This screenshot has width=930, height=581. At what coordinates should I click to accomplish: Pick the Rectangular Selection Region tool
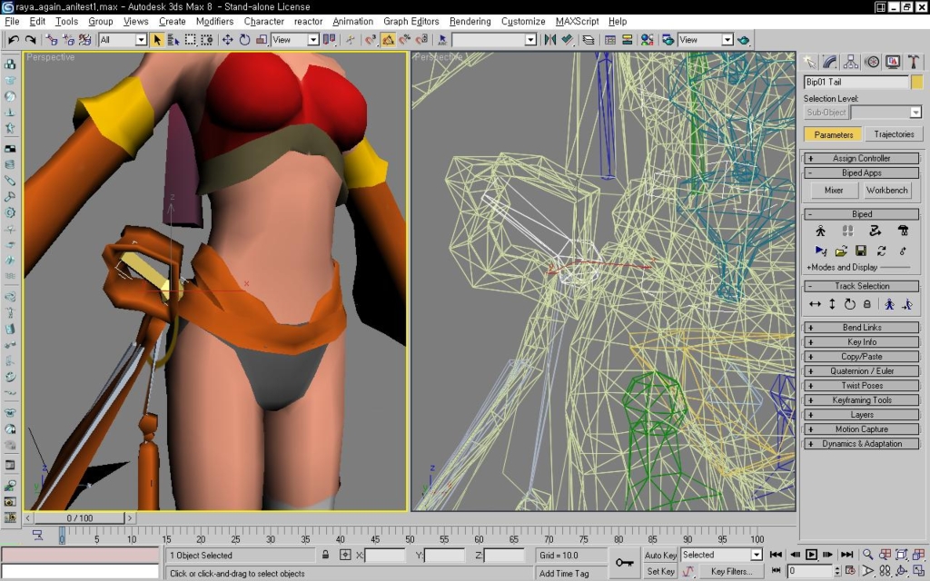[190, 40]
